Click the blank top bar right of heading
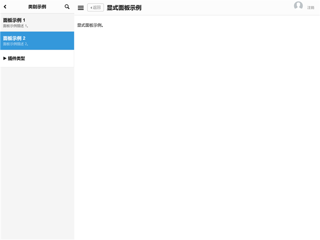This screenshot has width=320, height=240. (215, 7)
